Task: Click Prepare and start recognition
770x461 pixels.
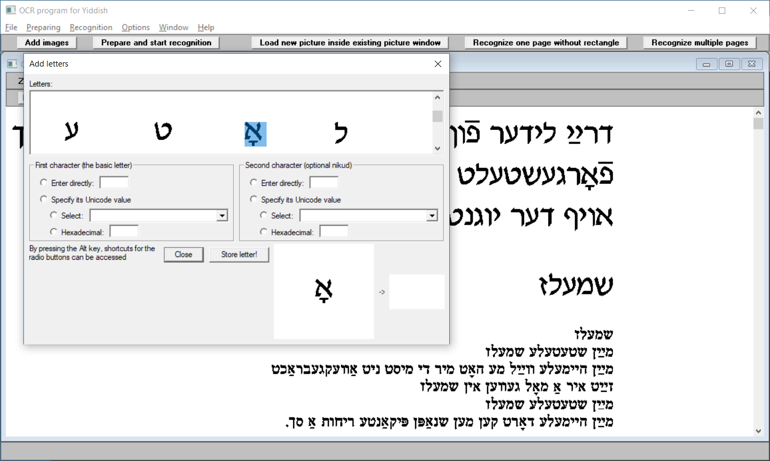Action: 156,43
